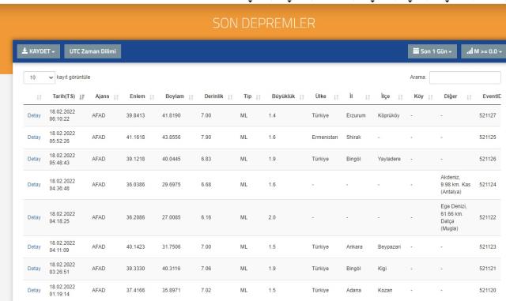Screen dimensions: 506x301
Task: Click the SON DEPREMLER page heading
Action: coord(263,23)
